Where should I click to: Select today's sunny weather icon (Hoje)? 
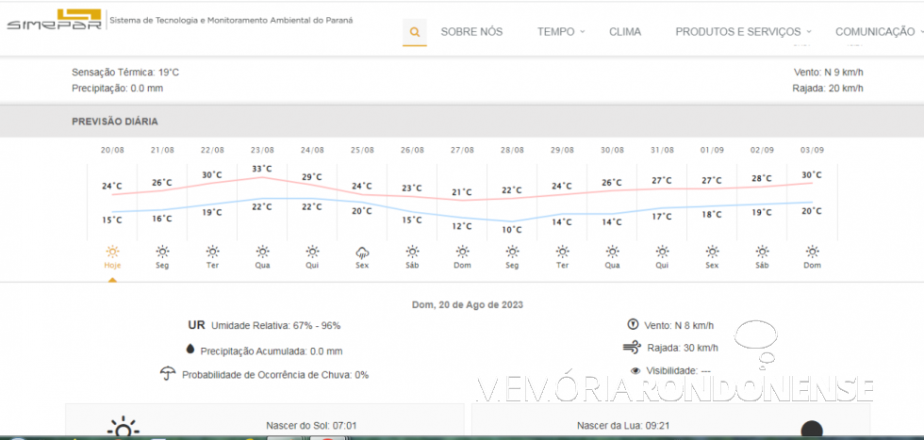tap(112, 252)
